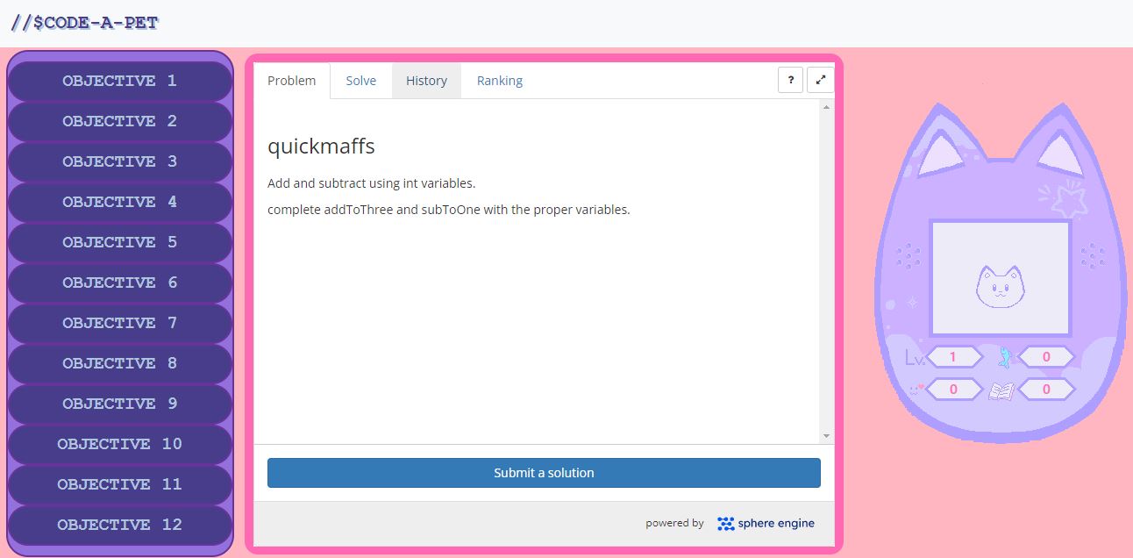Click the cat face on pet screen
This screenshot has height=558, width=1133.
1000,287
